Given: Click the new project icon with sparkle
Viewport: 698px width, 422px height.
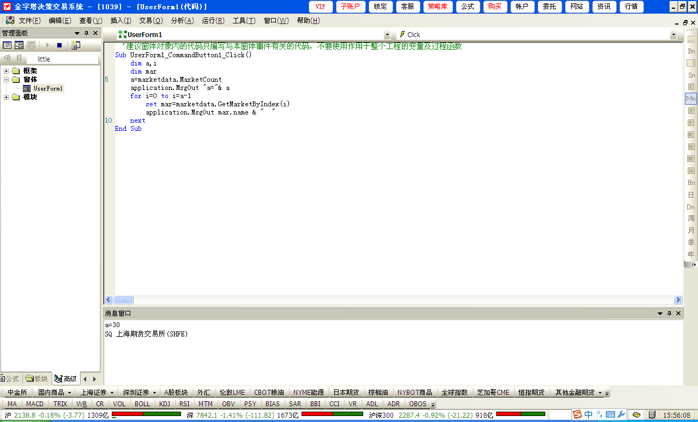Looking at the screenshot, I should coord(75,45).
